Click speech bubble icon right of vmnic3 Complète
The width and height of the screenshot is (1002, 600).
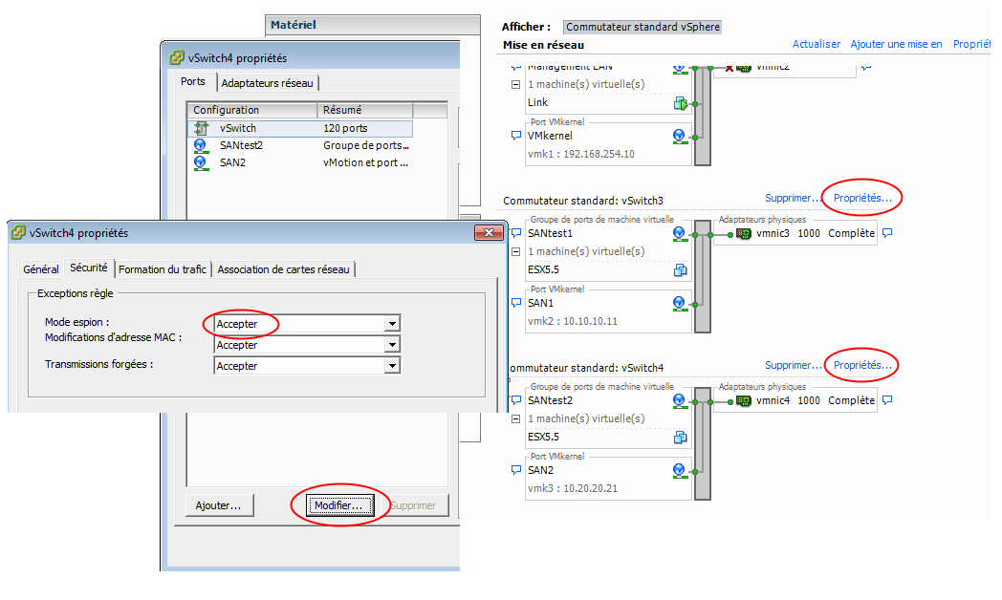[x=887, y=233]
